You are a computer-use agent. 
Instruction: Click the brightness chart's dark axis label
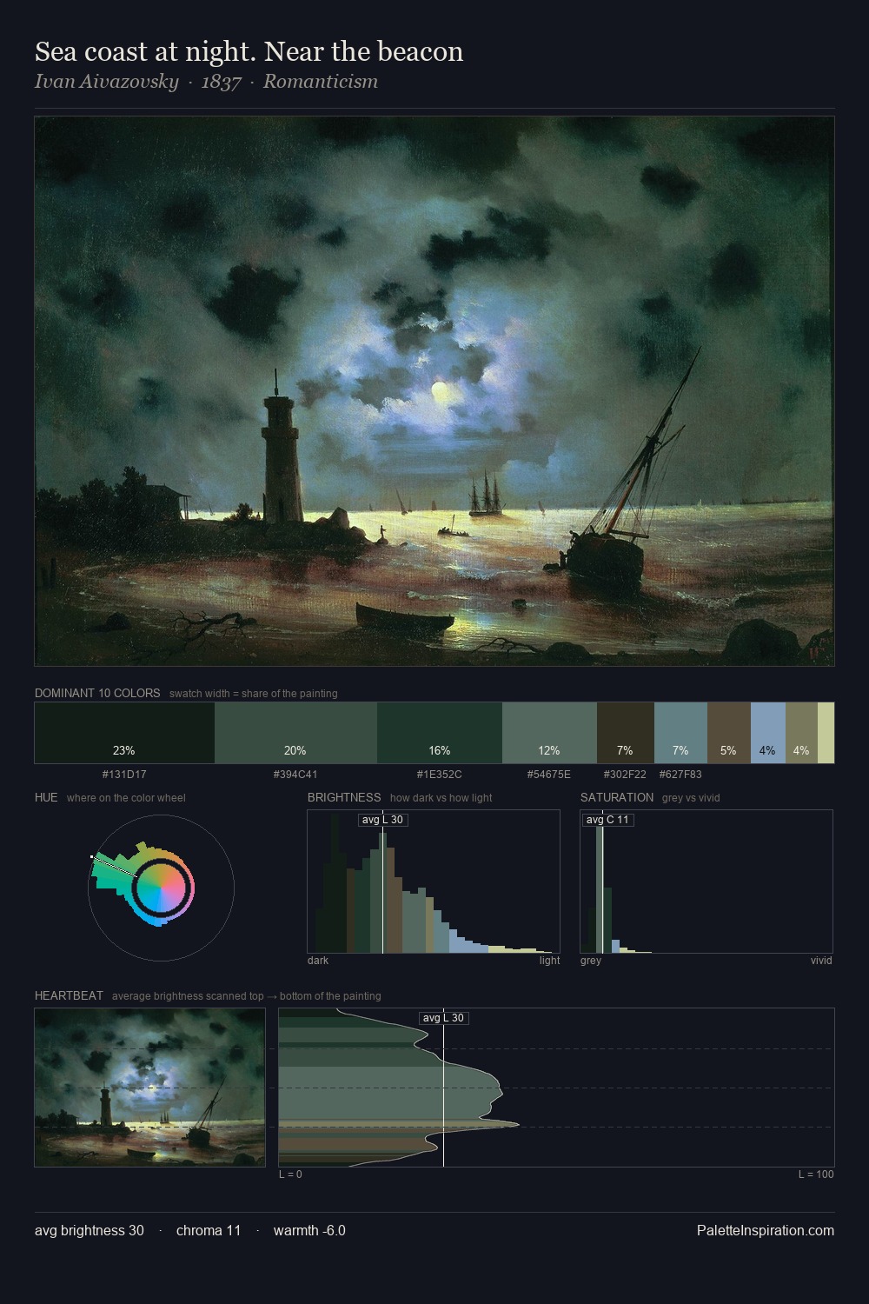[318, 961]
